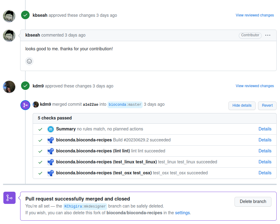The image size is (280, 224).
Task: Click the Azure icon for test_osx check
Action: pyautogui.click(x=51, y=173)
